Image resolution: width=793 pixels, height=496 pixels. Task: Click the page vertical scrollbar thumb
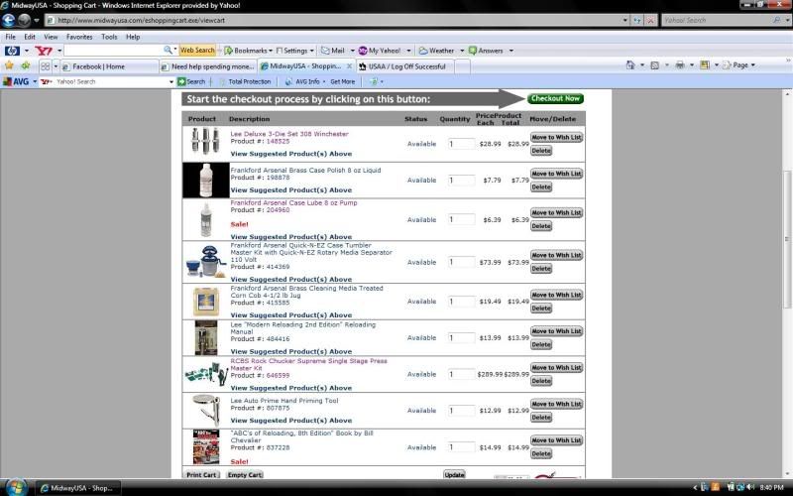pyautogui.click(x=787, y=239)
